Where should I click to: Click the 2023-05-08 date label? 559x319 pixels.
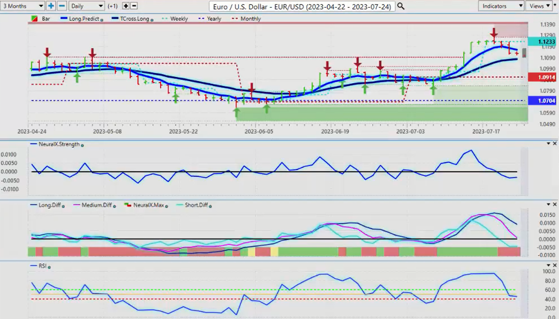click(x=108, y=132)
